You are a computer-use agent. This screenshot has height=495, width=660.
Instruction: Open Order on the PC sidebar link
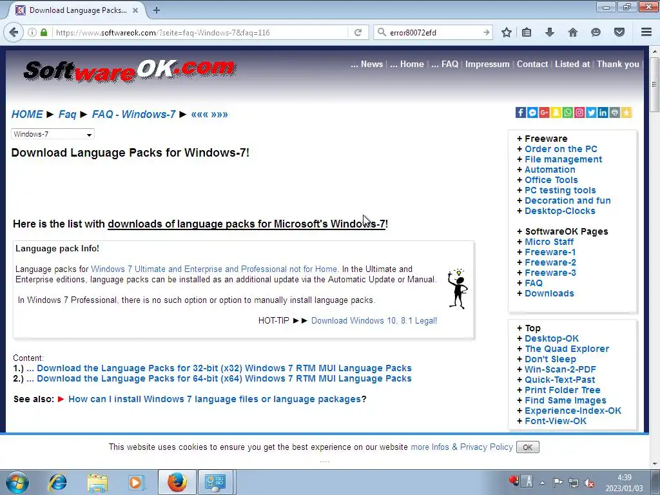[561, 149]
